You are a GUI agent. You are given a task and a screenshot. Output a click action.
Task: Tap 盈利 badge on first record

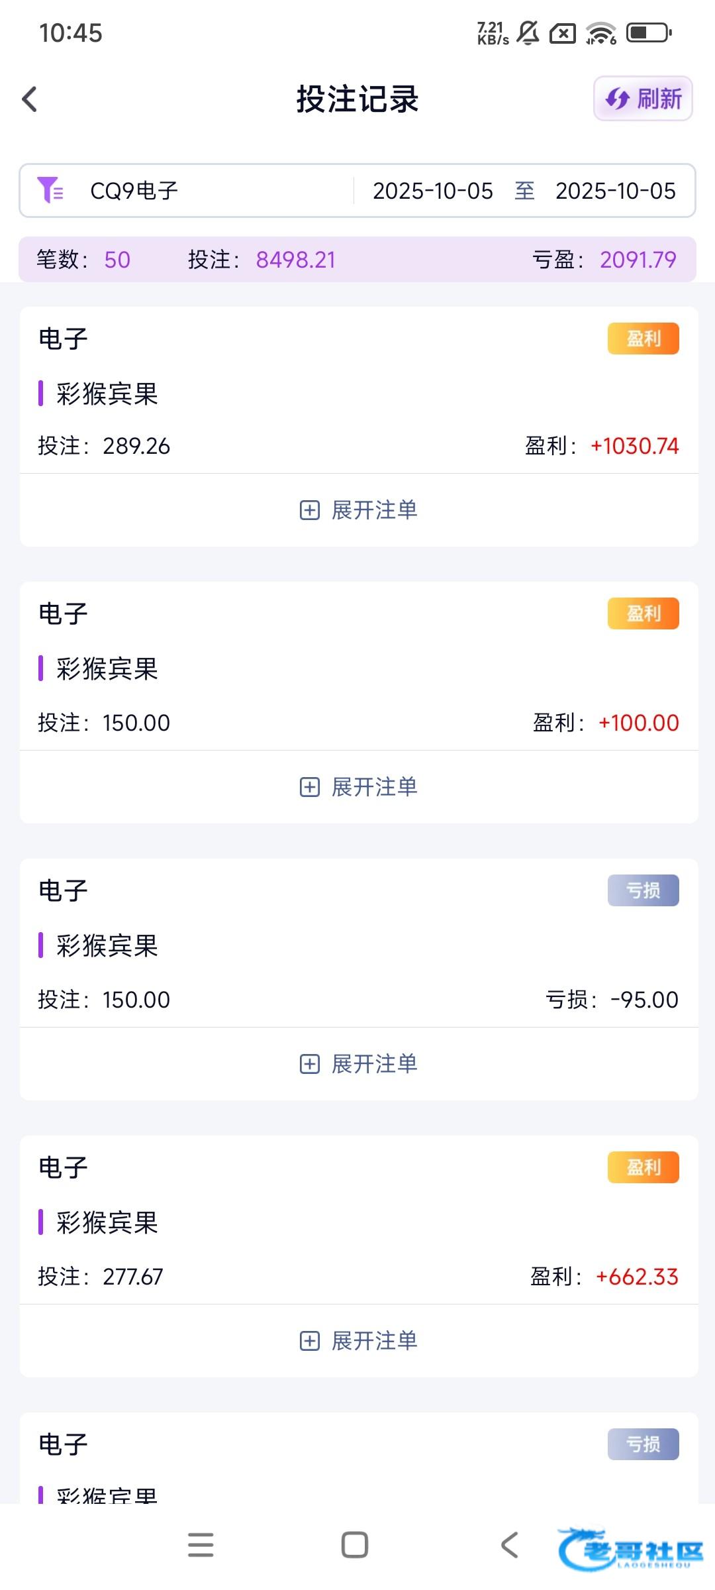(643, 339)
